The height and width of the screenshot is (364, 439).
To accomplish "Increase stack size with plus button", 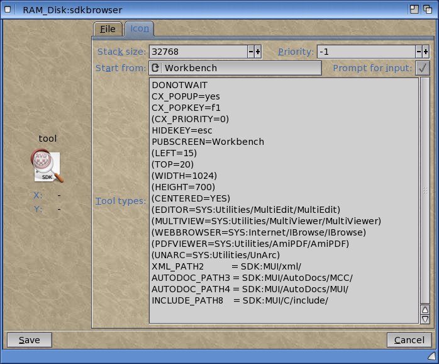I will [x=258, y=52].
